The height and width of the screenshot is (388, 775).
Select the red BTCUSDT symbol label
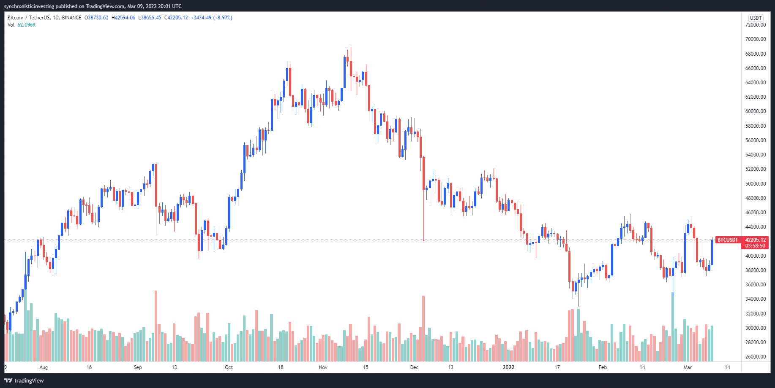728,240
